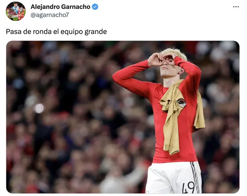Click the player's blonde hair in photo
247x196 pixels.
click(x=175, y=52)
